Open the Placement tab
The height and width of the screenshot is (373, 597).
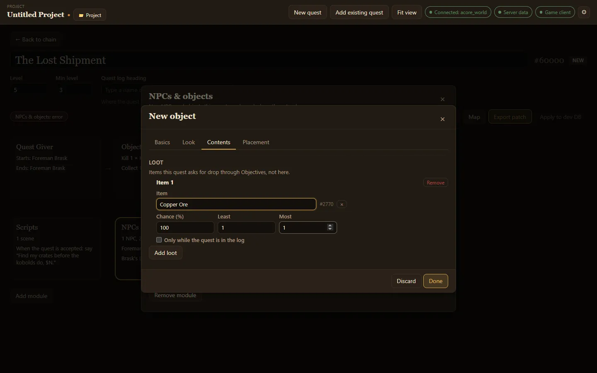pos(256,142)
